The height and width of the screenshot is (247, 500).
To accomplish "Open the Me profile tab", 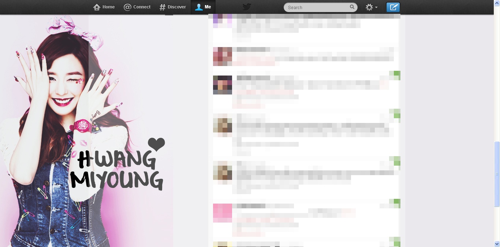I will 203,7.
